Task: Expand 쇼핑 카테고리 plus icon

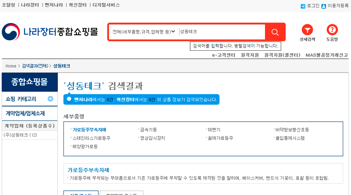Action: click(x=50, y=99)
